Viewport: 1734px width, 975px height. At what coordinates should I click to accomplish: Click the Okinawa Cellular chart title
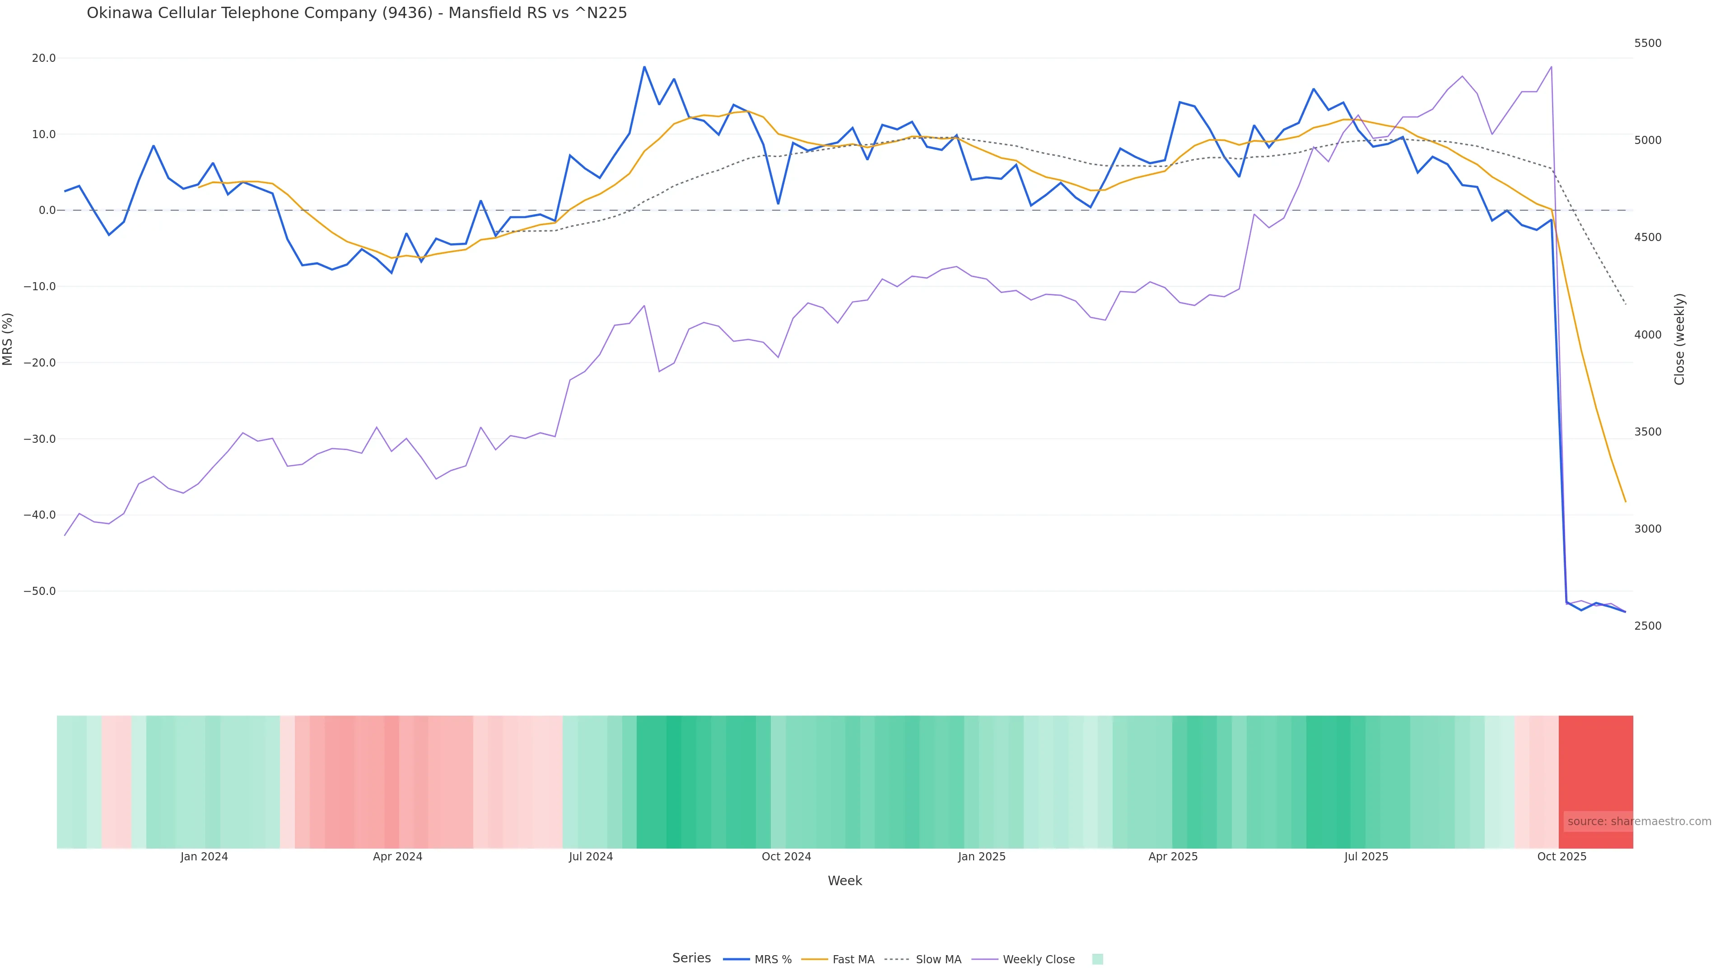coord(357,13)
